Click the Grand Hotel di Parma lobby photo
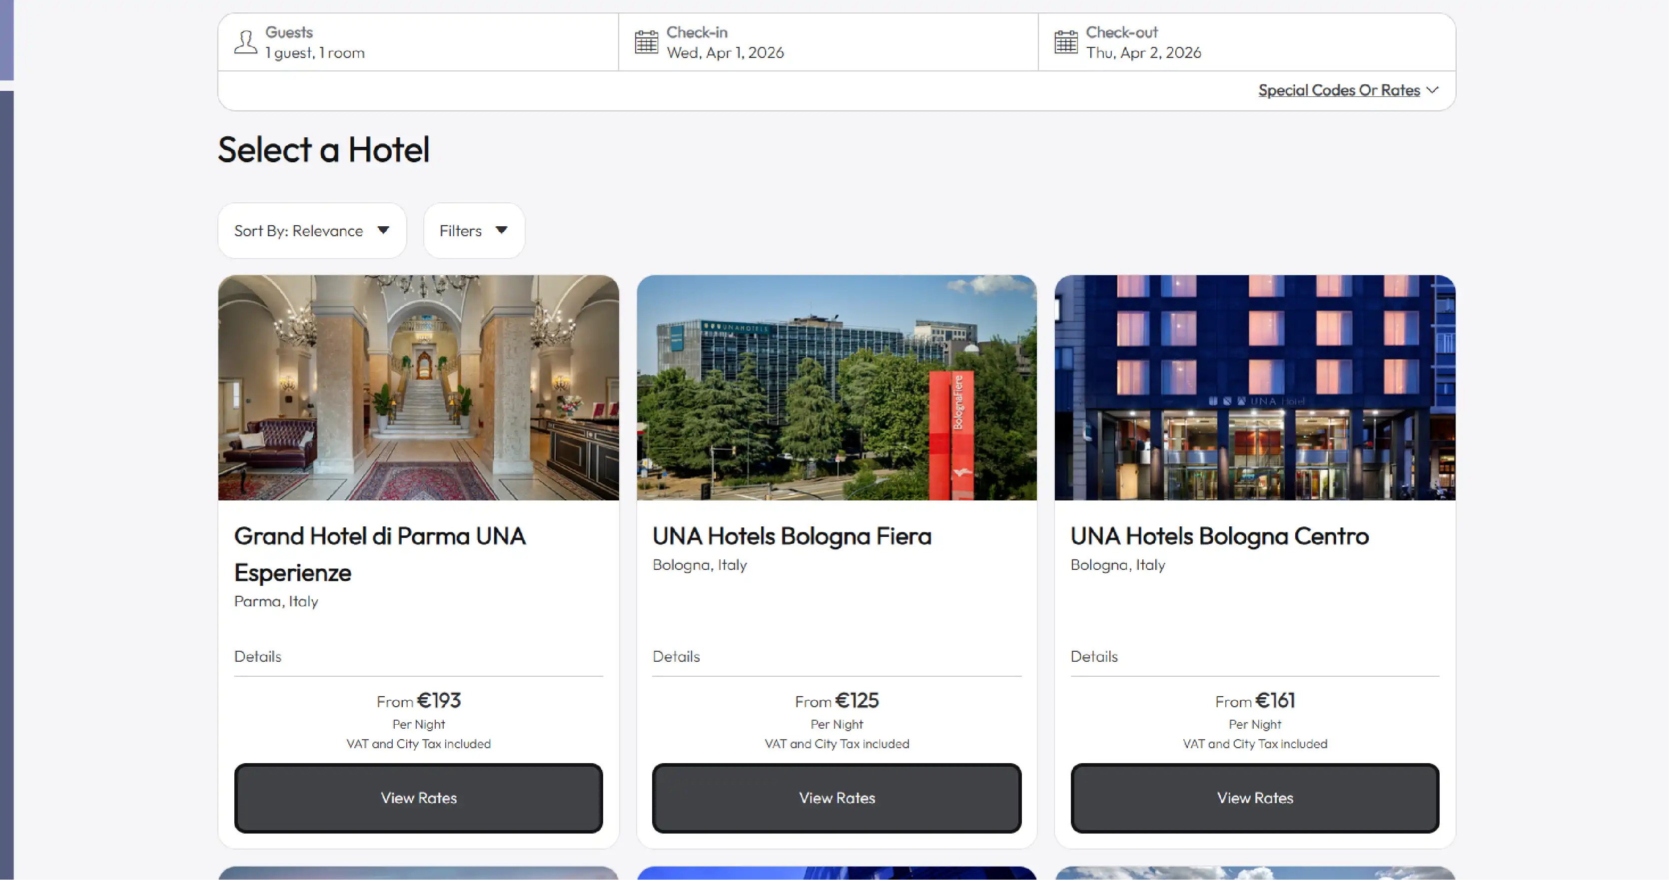Viewport: 1669px width, 880px height. click(418, 389)
